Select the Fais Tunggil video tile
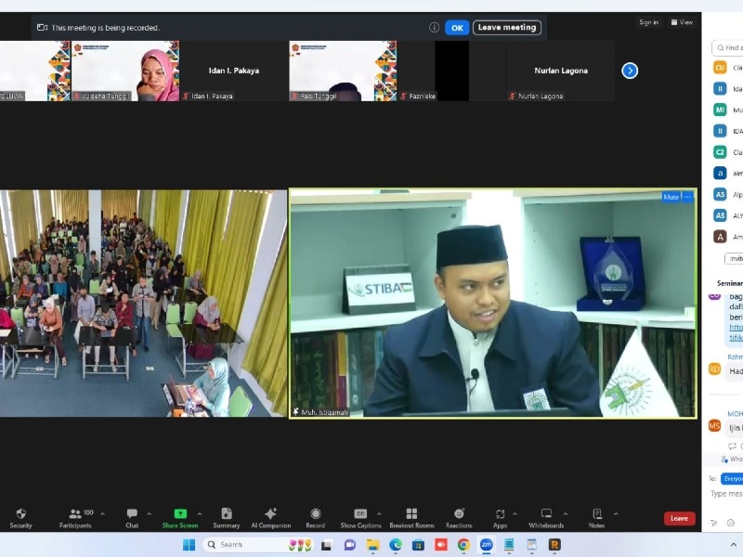The width and height of the screenshot is (743, 557). 343,71
